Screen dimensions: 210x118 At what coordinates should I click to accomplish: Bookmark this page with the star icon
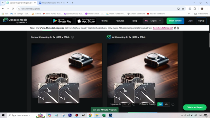coord(183,9)
